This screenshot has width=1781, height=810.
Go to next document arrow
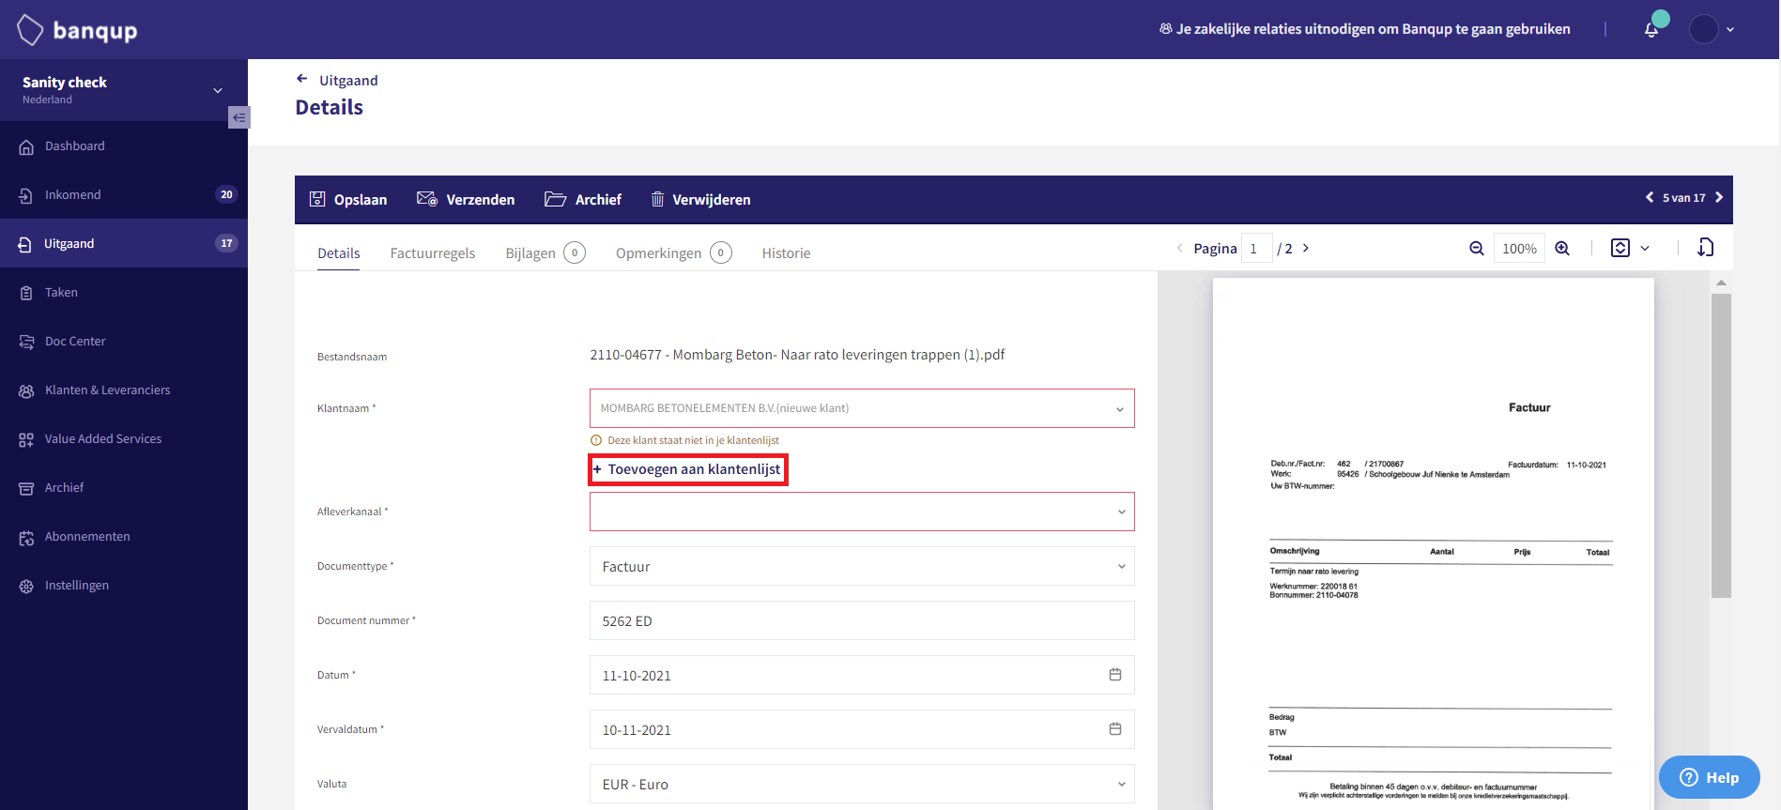click(1719, 197)
